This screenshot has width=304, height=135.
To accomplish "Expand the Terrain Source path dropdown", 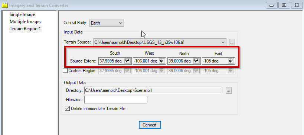I will click(x=223, y=42).
